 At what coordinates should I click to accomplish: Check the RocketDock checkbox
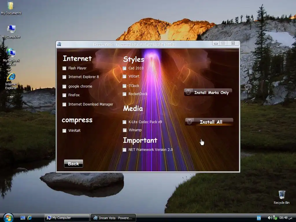point(124,94)
